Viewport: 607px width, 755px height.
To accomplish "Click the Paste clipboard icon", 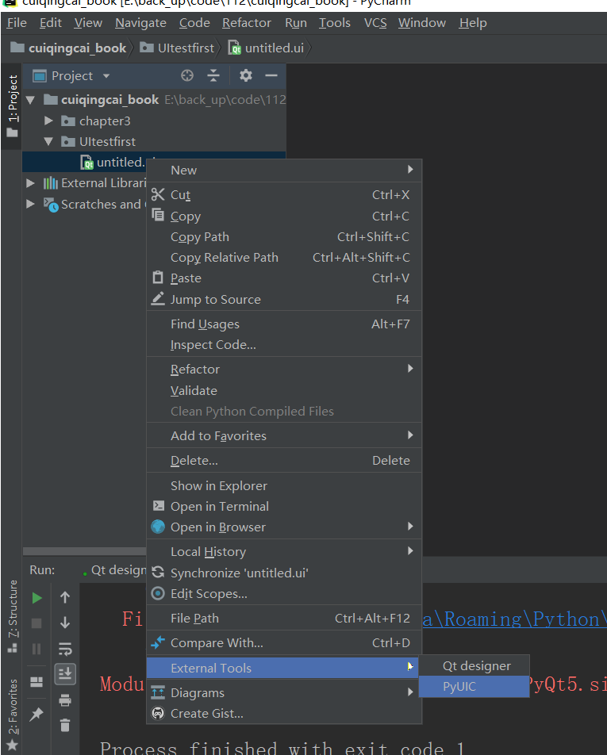I will (x=158, y=278).
